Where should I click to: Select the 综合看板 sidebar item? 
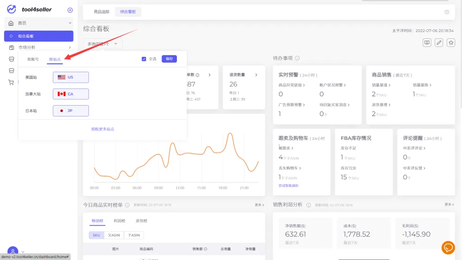(x=39, y=36)
